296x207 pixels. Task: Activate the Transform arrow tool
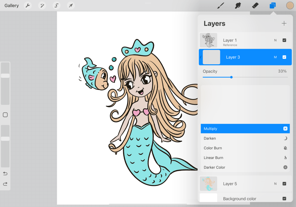pos(71,6)
